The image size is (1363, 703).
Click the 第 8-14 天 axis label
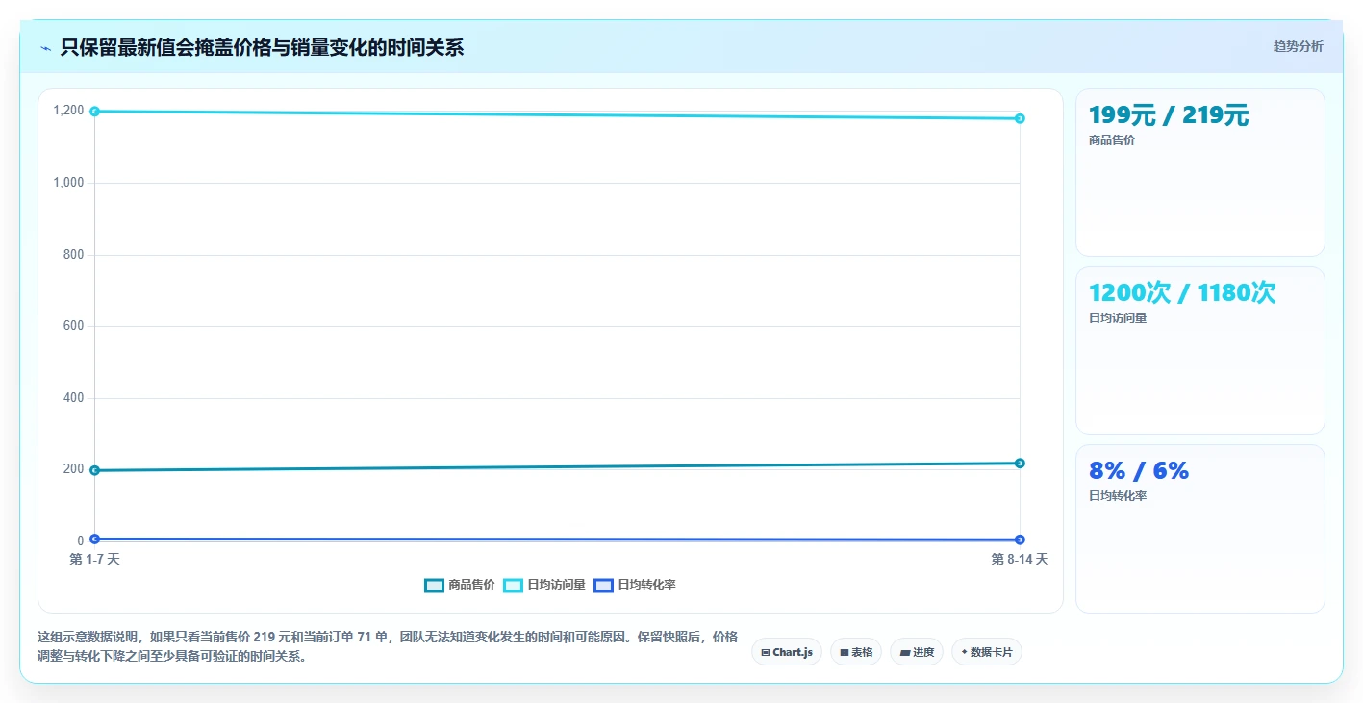click(x=1020, y=559)
